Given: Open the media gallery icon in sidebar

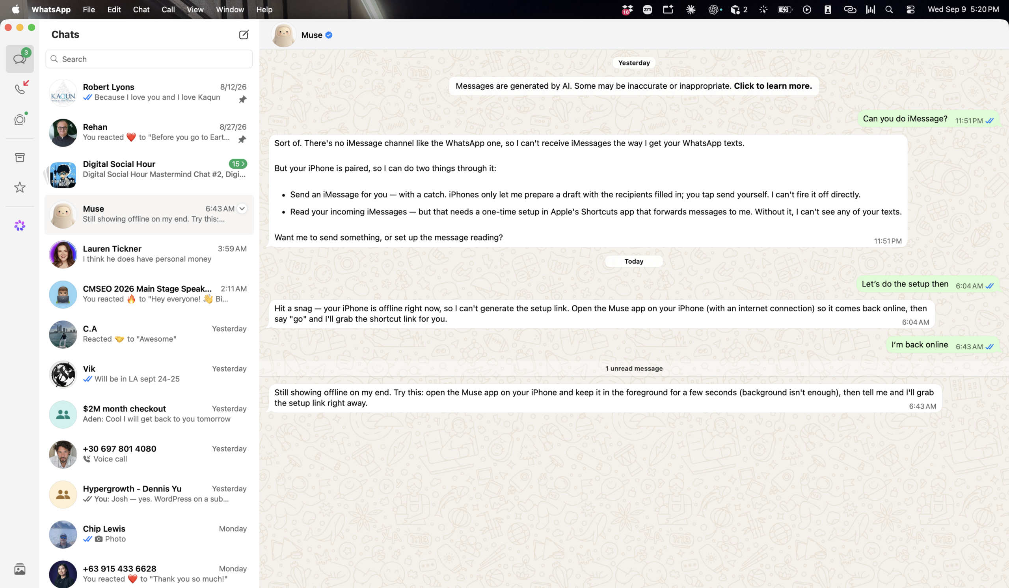Looking at the screenshot, I should click(x=20, y=569).
